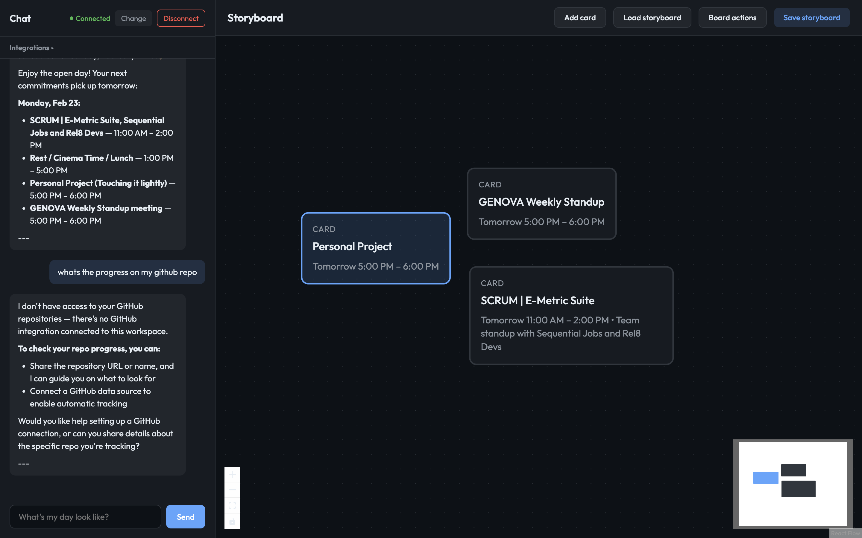Open the Load storyboard menu
Image resolution: width=862 pixels, height=538 pixels.
(x=652, y=18)
